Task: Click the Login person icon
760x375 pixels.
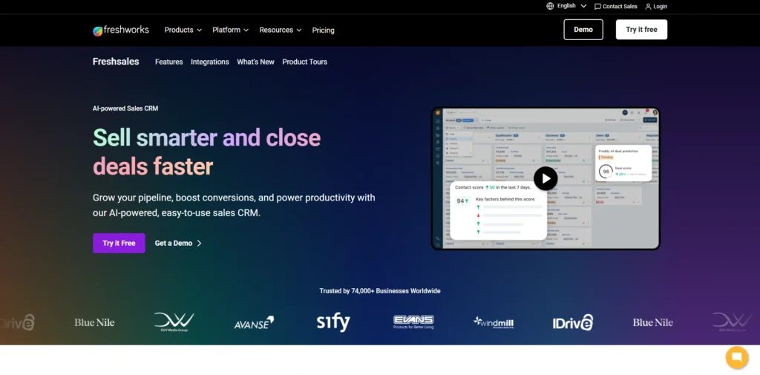Action: click(x=648, y=7)
